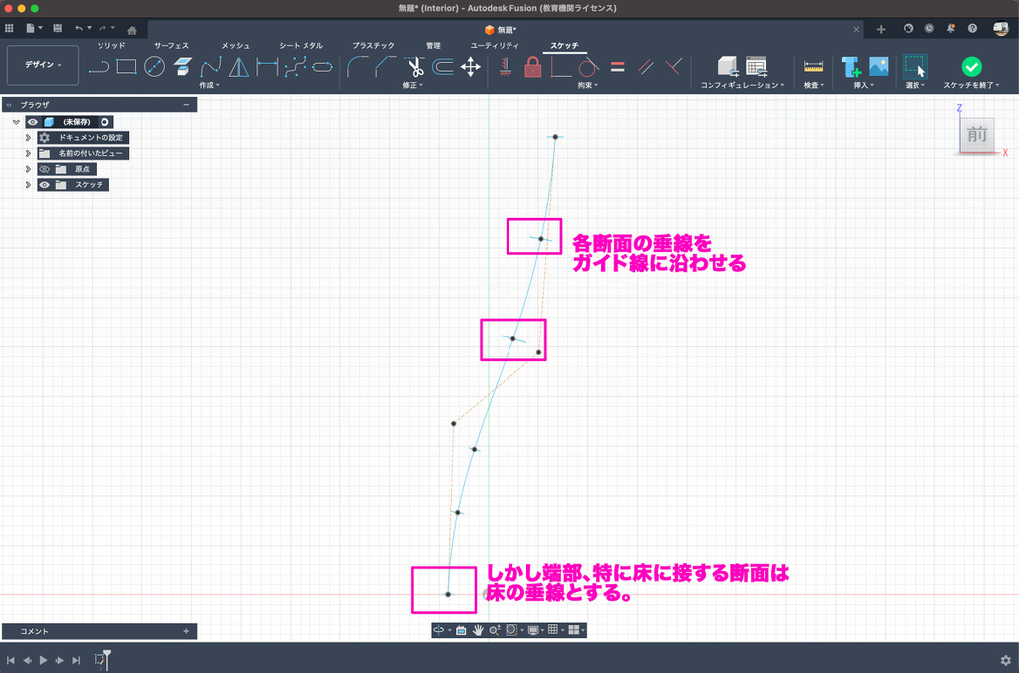
Task: Switch to the メッシュ tab
Action: [235, 46]
